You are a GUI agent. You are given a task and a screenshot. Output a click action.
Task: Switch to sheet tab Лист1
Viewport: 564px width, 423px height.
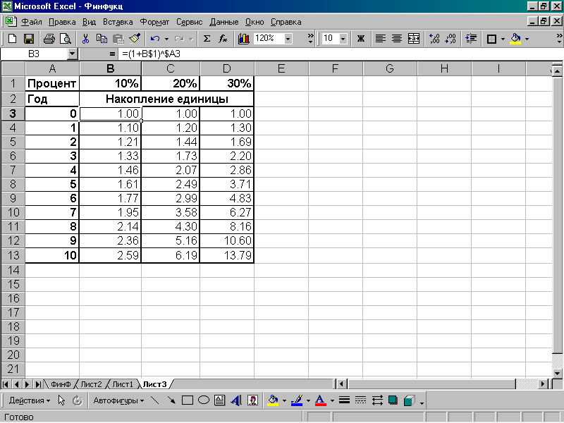click(123, 384)
